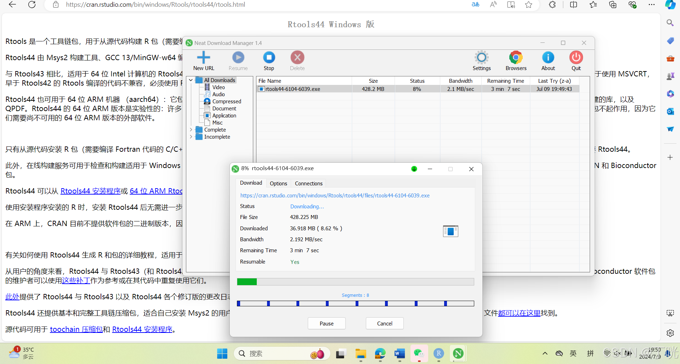Viewport: 680px width, 364px height.
Task: Open Outlook in Edge sidebar
Action: click(670, 111)
